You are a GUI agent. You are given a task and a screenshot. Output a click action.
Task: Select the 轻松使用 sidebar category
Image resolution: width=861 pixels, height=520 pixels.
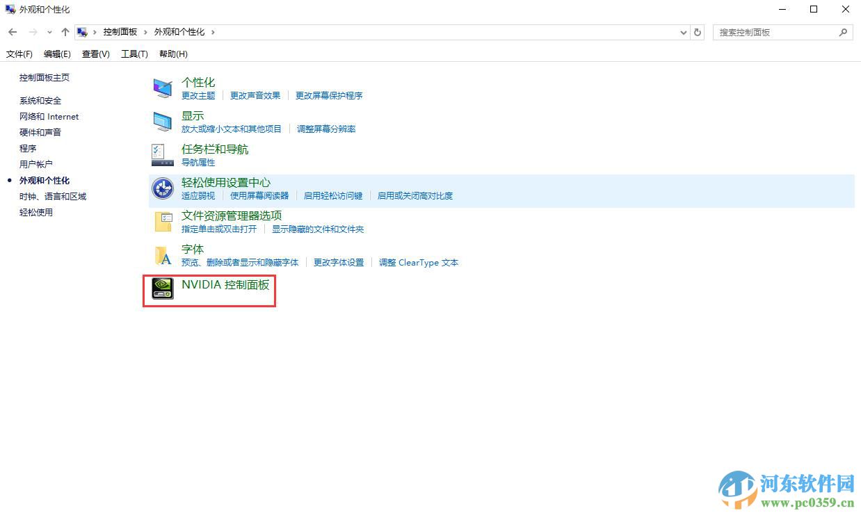(36, 212)
